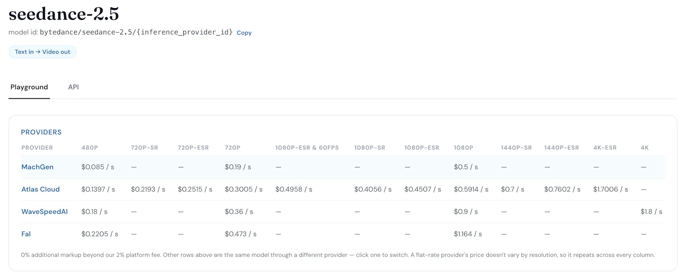Viewport: 682px width, 278px height.
Task: Click Atlas Cloud's $0.4507 / s price
Action: (423, 190)
